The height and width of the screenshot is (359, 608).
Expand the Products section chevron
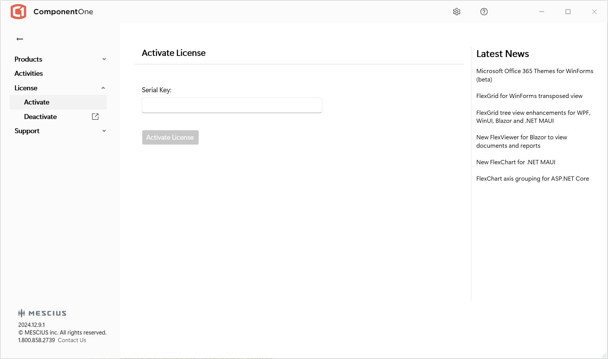coord(104,59)
